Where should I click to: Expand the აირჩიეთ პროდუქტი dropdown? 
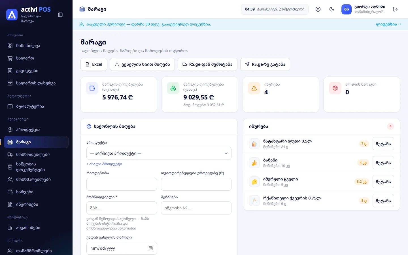159,153
